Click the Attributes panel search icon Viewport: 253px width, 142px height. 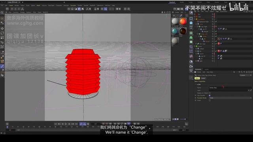click(242, 72)
